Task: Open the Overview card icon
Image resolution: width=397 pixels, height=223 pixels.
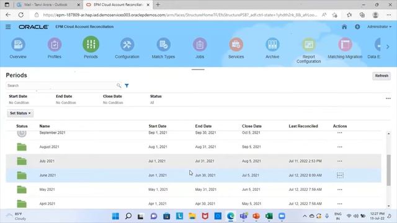Action: [x=18, y=45]
